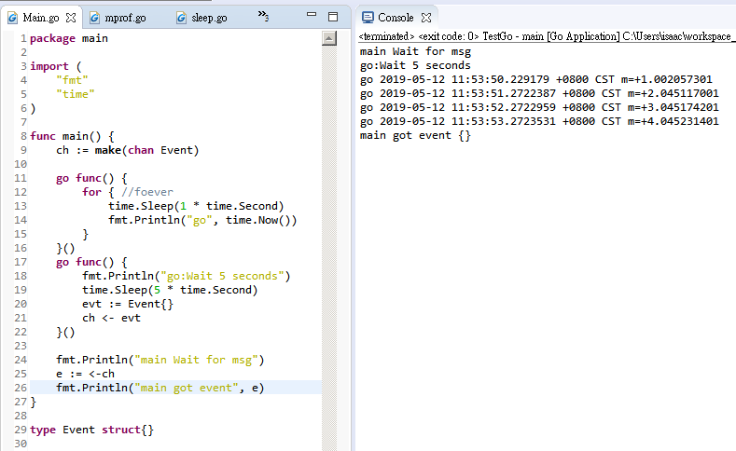
Task: Click the editor vertical scrollbar track
Action: 328,233
